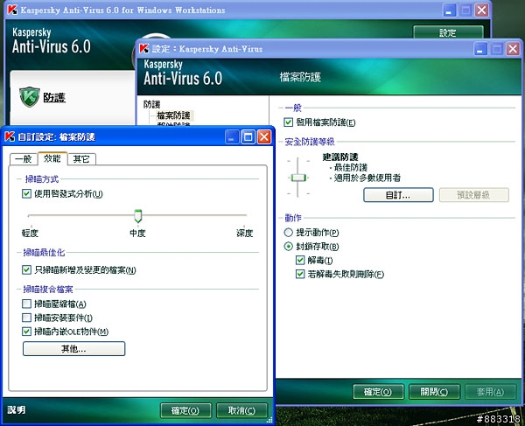525x426 pixels.
Task: Select 提示動作(P) radio button
Action: pos(288,232)
